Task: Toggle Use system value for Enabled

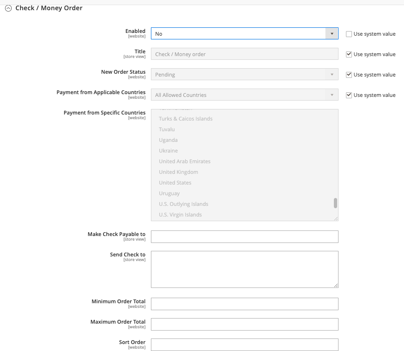Action: [349, 34]
